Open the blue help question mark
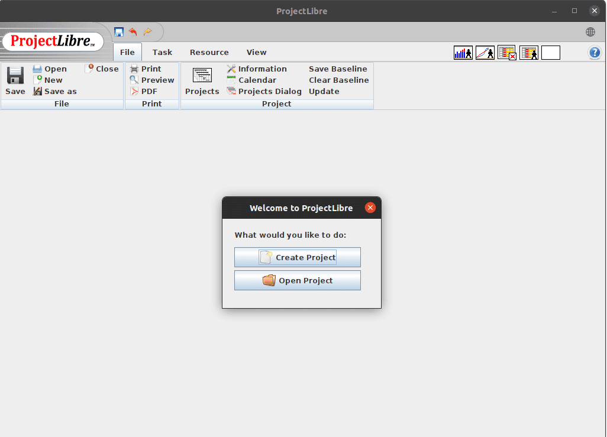607x437 pixels. click(595, 53)
